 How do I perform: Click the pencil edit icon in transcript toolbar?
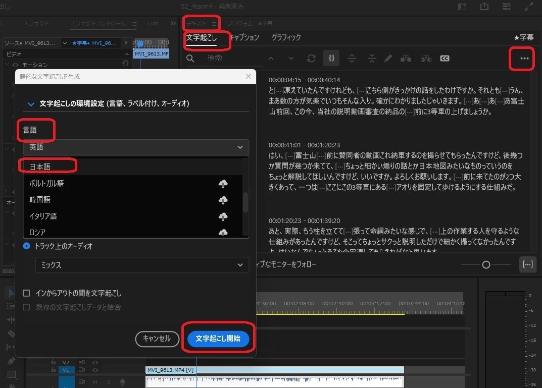[388, 59]
